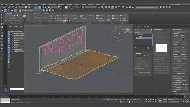Toggle Smooth Result checkbox
The height and width of the screenshot is (107, 190).
[174, 78]
